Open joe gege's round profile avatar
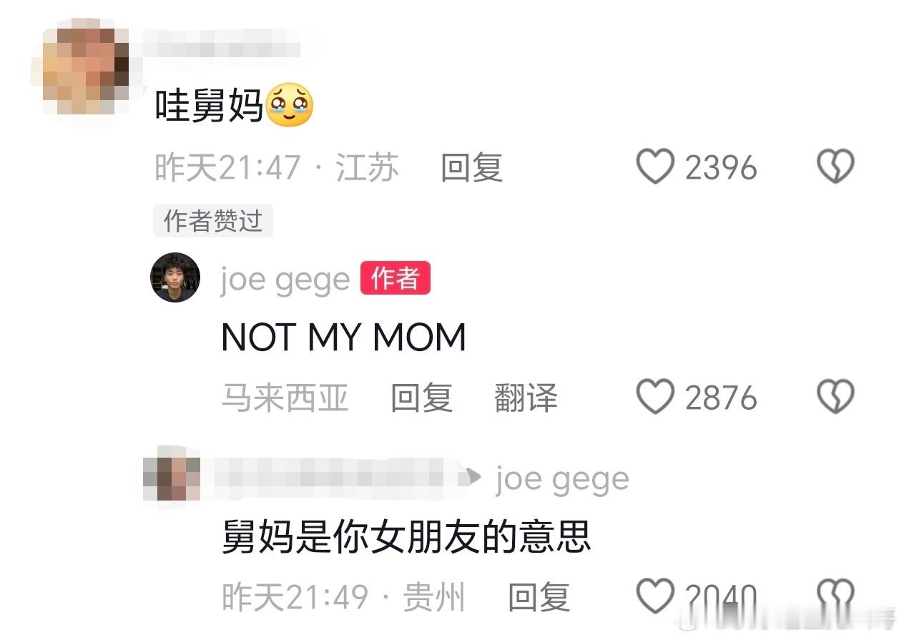 (175, 277)
